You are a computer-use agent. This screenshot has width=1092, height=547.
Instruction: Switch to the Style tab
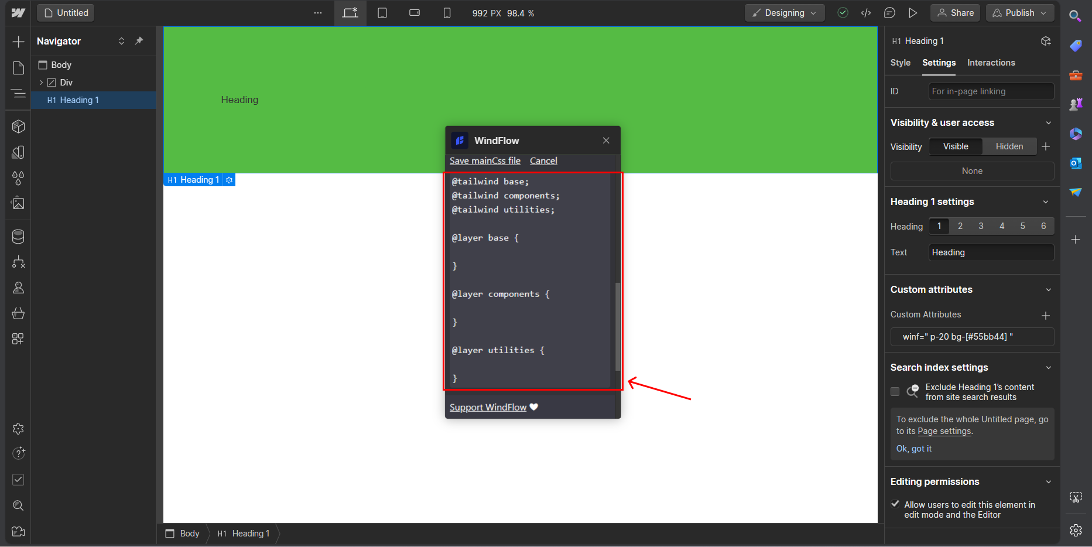[900, 63]
